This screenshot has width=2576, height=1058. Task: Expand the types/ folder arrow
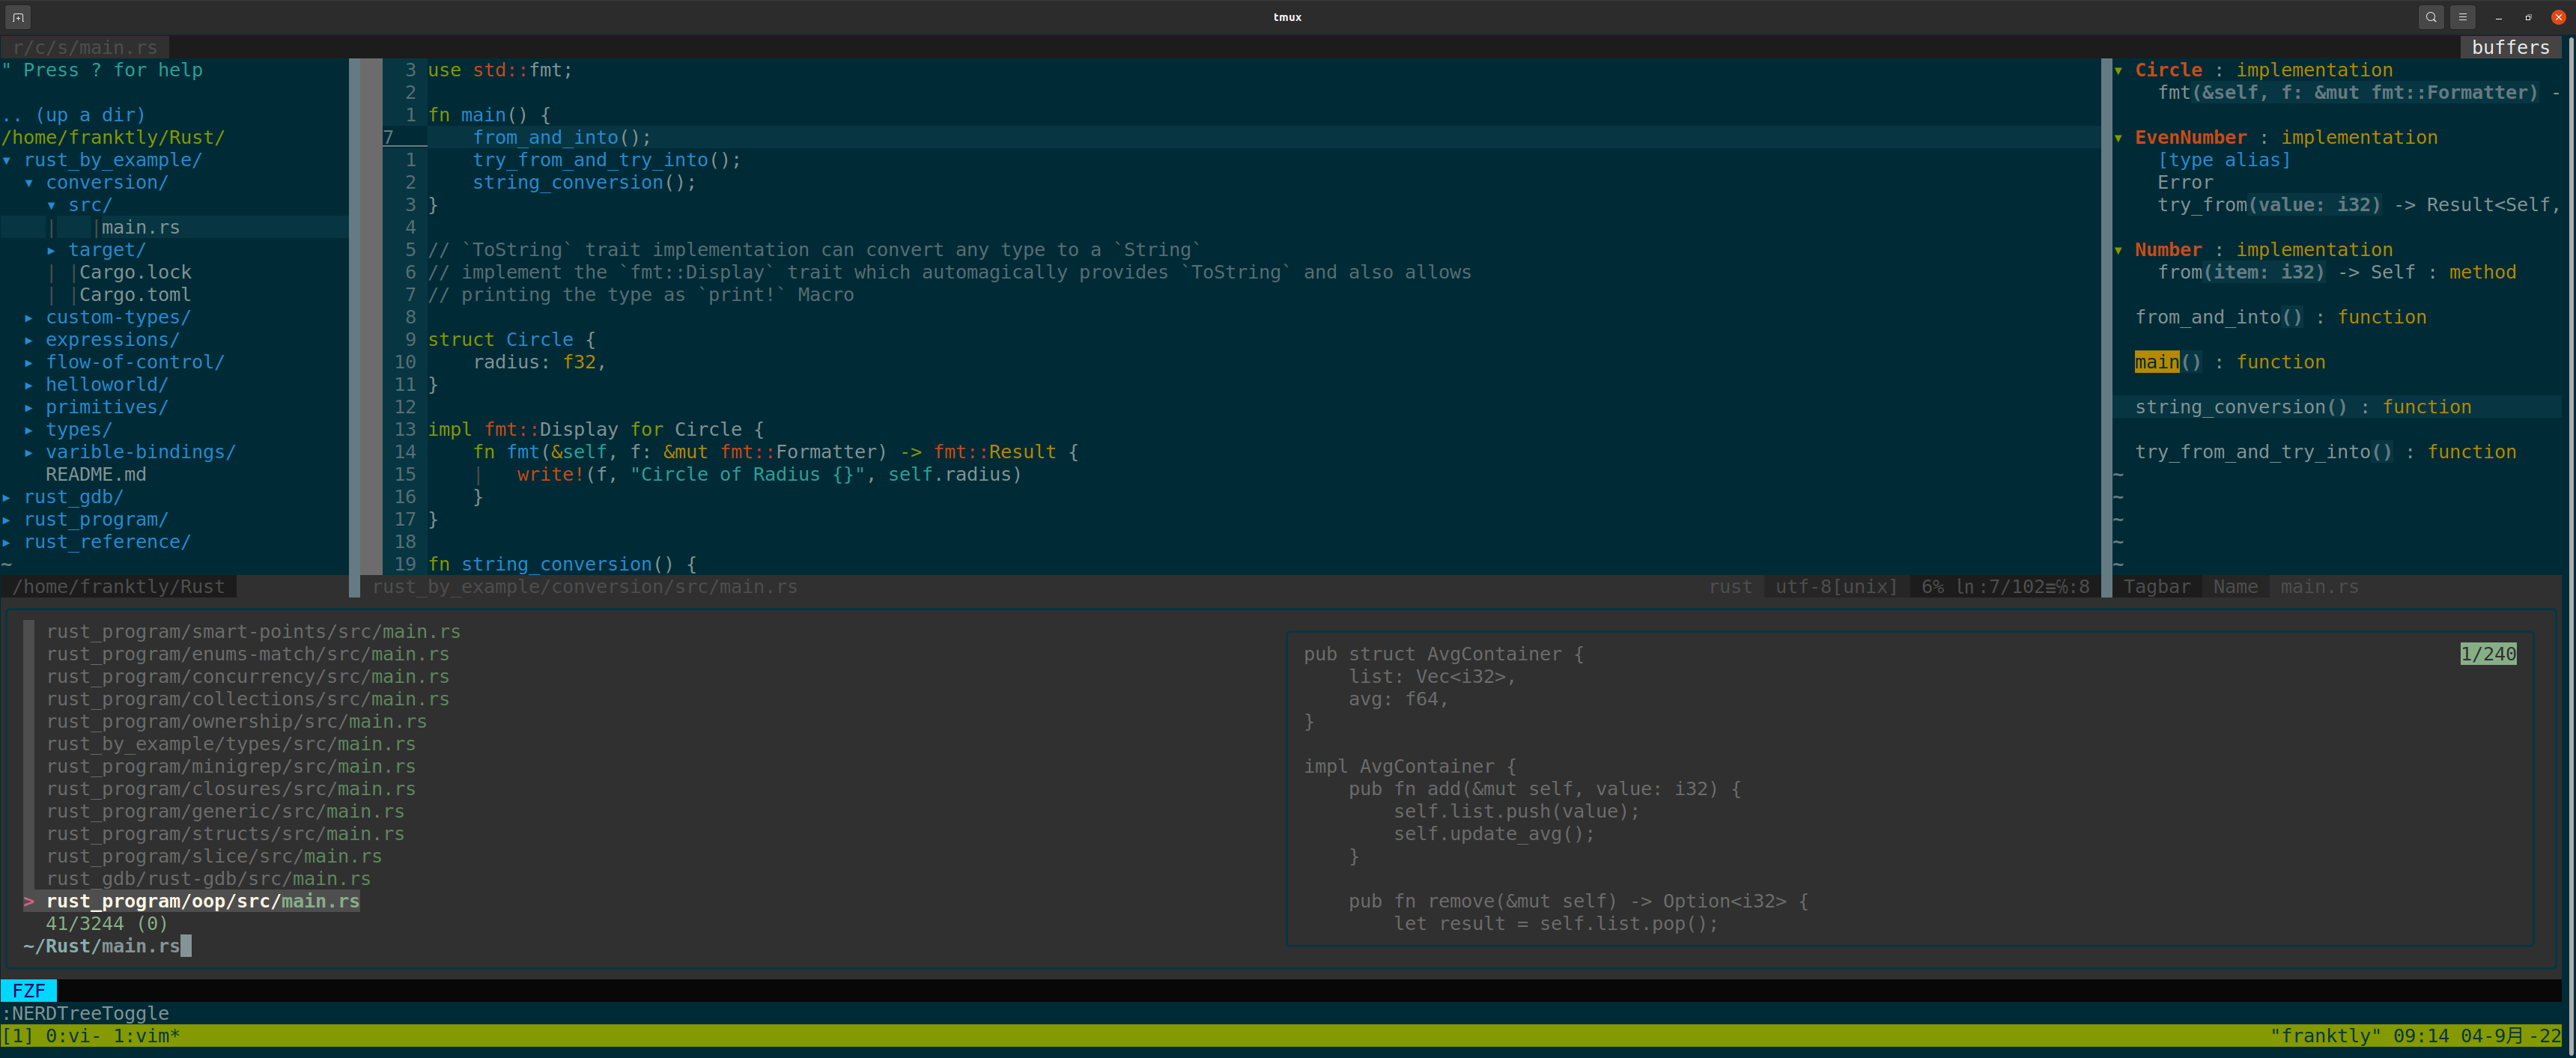click(29, 430)
